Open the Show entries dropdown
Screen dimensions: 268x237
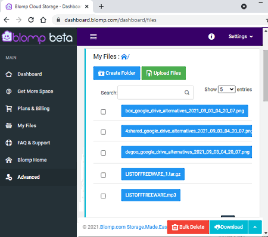[227, 90]
